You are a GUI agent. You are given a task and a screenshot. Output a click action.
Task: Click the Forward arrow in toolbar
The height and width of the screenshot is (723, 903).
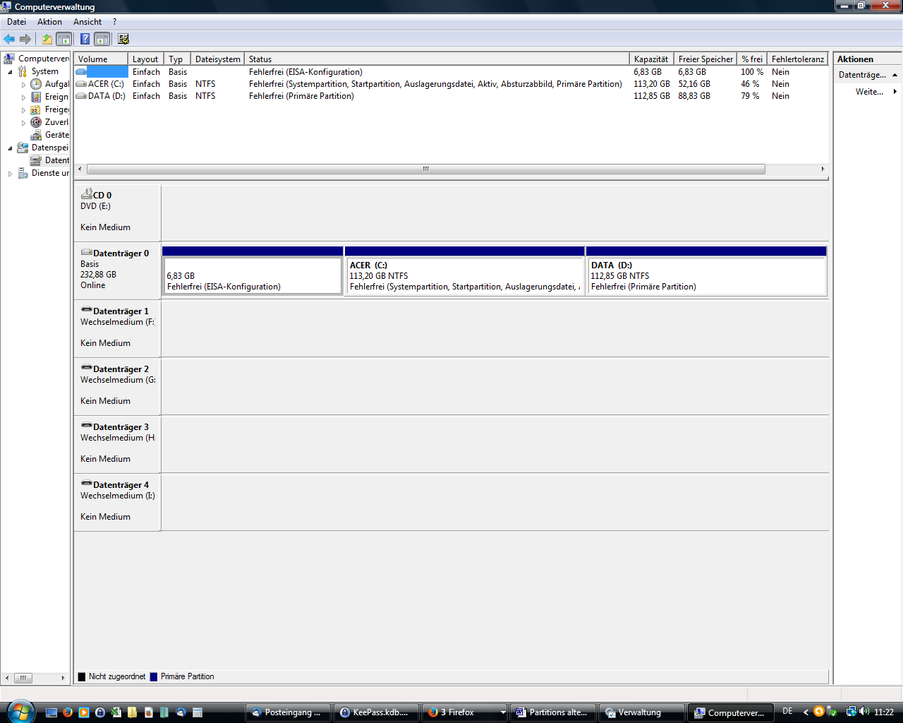point(25,40)
